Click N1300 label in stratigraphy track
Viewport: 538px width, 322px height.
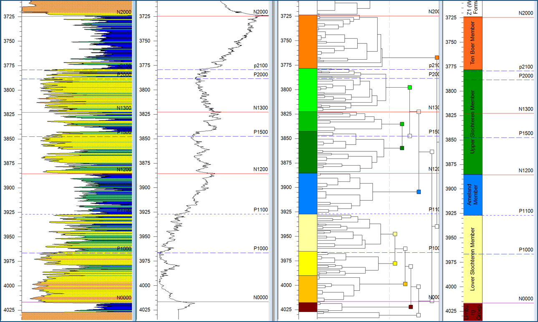(x=526, y=109)
